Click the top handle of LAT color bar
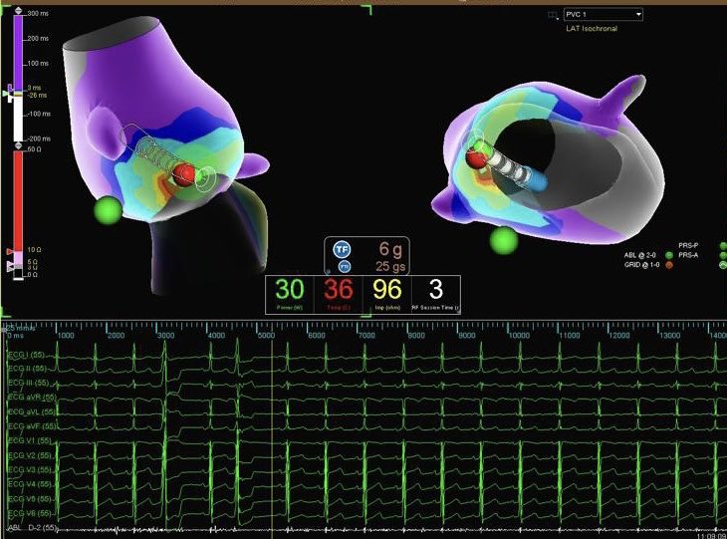Image resolution: width=727 pixels, height=539 pixels. [x=18, y=10]
